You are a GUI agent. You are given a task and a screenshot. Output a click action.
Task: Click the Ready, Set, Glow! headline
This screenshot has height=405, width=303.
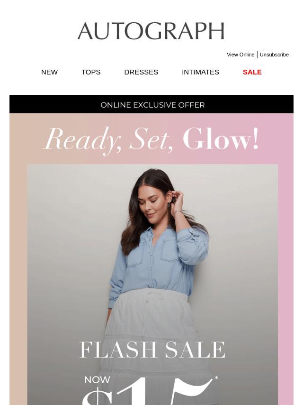click(151, 140)
